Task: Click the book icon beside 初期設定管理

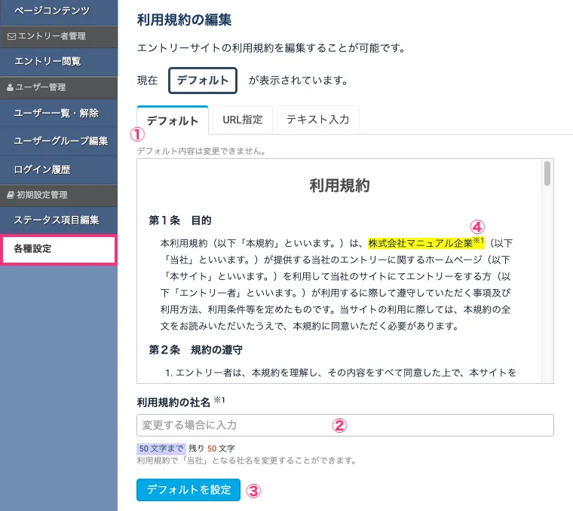Action: pyautogui.click(x=11, y=195)
